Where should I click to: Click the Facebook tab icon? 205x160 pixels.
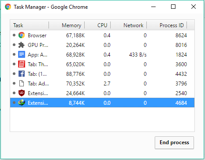coord(22,74)
